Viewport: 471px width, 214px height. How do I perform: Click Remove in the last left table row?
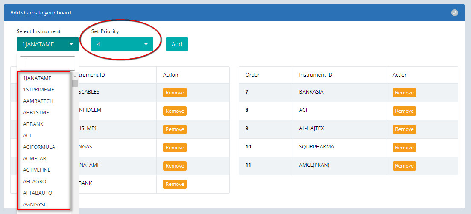[x=175, y=184]
